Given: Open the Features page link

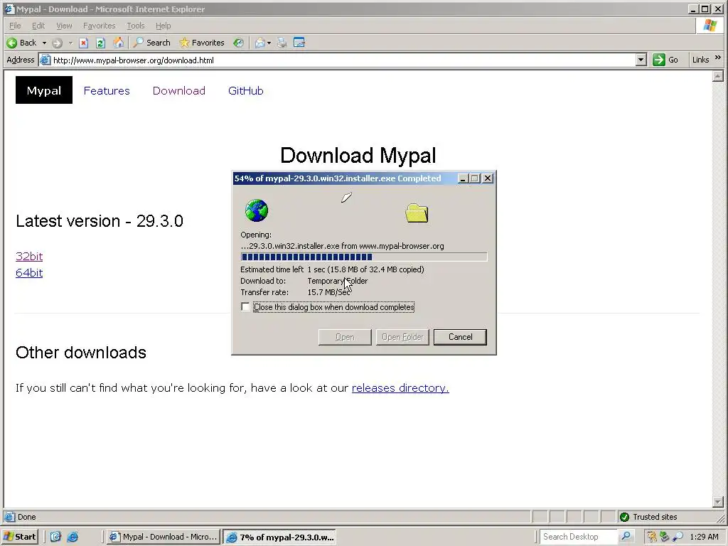Looking at the screenshot, I should point(107,90).
